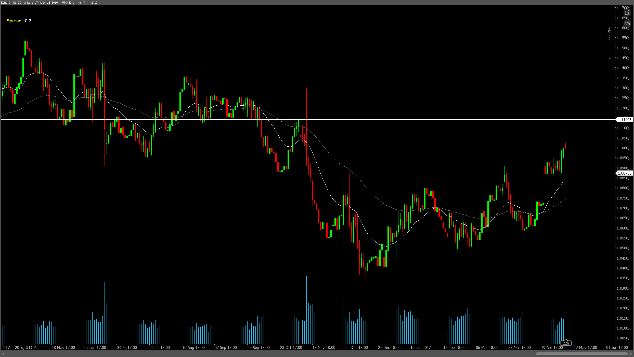This screenshot has width=634, height=357.
Task: Click the 19 Jan 2017 time axis label
Action: [420, 348]
